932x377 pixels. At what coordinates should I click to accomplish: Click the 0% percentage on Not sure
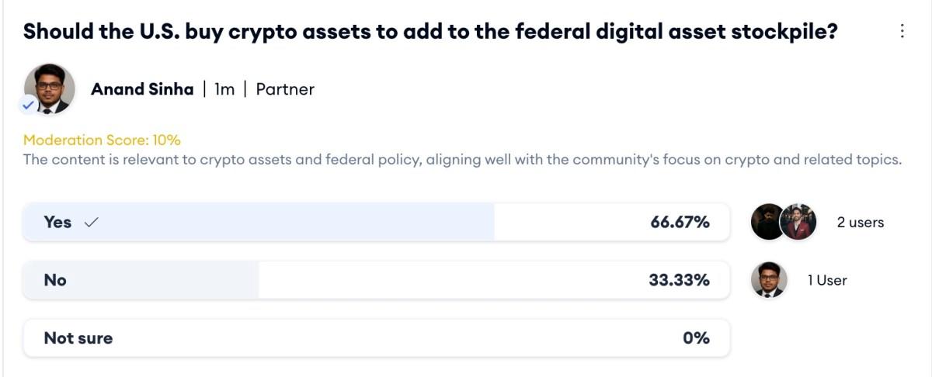click(697, 338)
